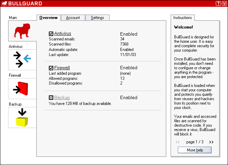
Task: Click the Scanned emails label
Action: [62, 39]
